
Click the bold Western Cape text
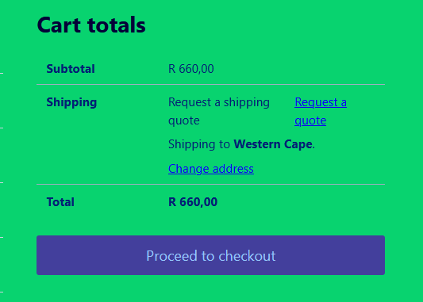coord(273,144)
